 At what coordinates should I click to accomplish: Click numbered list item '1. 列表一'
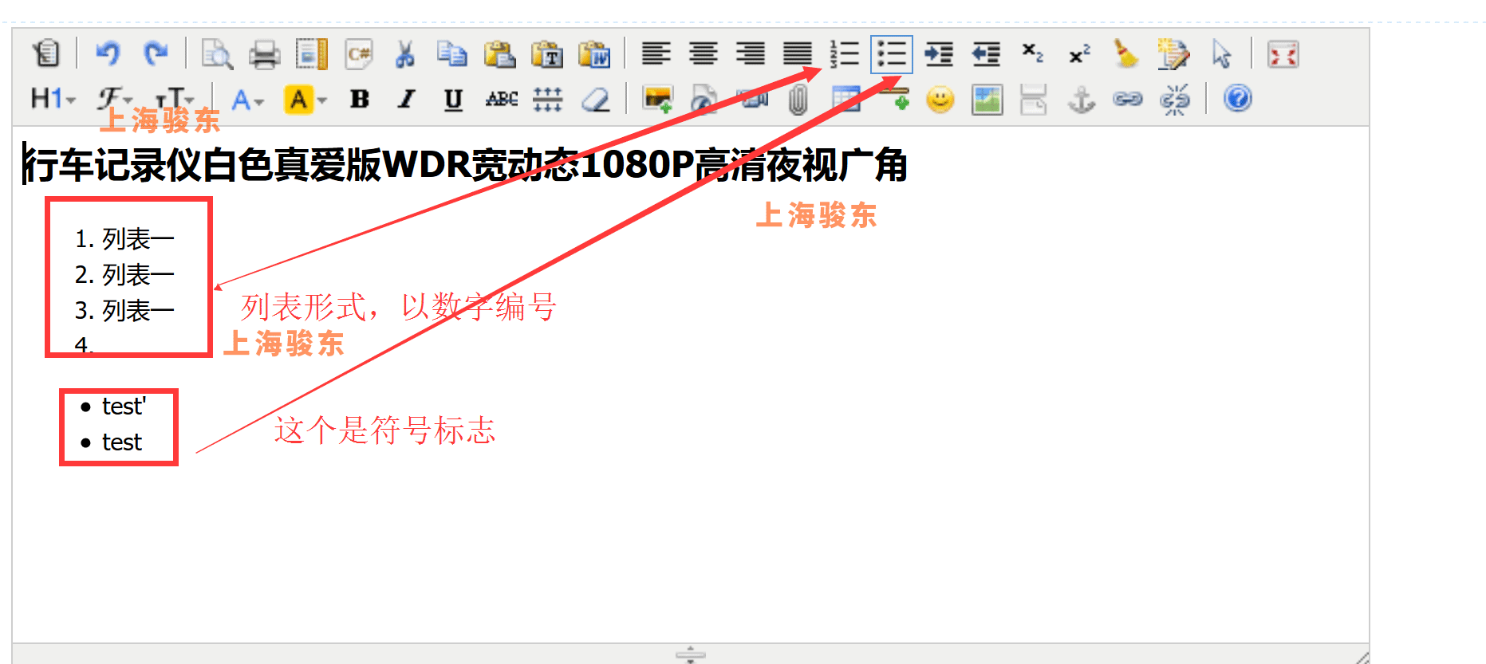124,239
